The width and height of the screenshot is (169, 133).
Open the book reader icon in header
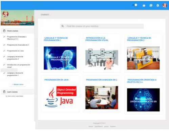[144, 5]
